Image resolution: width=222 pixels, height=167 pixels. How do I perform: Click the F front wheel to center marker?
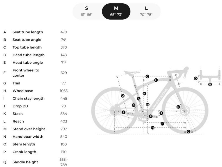[x=162, y=124]
